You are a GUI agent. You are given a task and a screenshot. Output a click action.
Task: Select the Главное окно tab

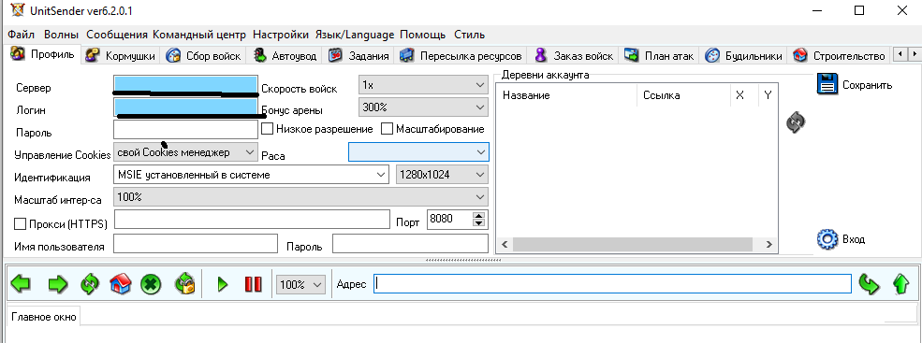coord(44,317)
